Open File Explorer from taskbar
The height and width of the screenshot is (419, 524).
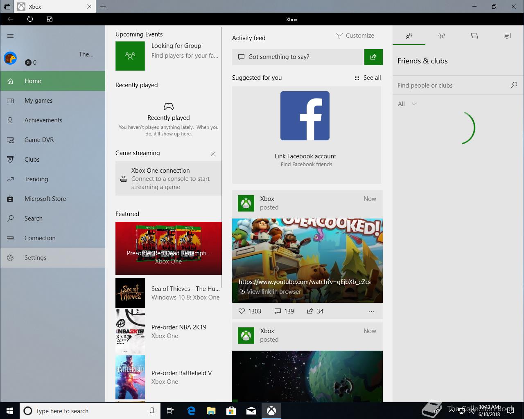point(211,411)
